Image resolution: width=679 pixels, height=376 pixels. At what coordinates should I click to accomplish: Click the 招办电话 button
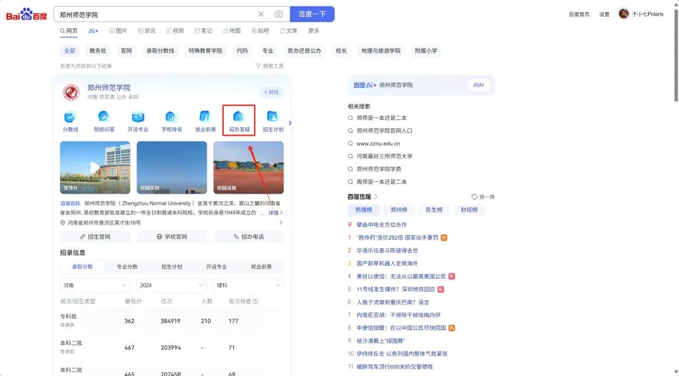pyautogui.click(x=248, y=236)
